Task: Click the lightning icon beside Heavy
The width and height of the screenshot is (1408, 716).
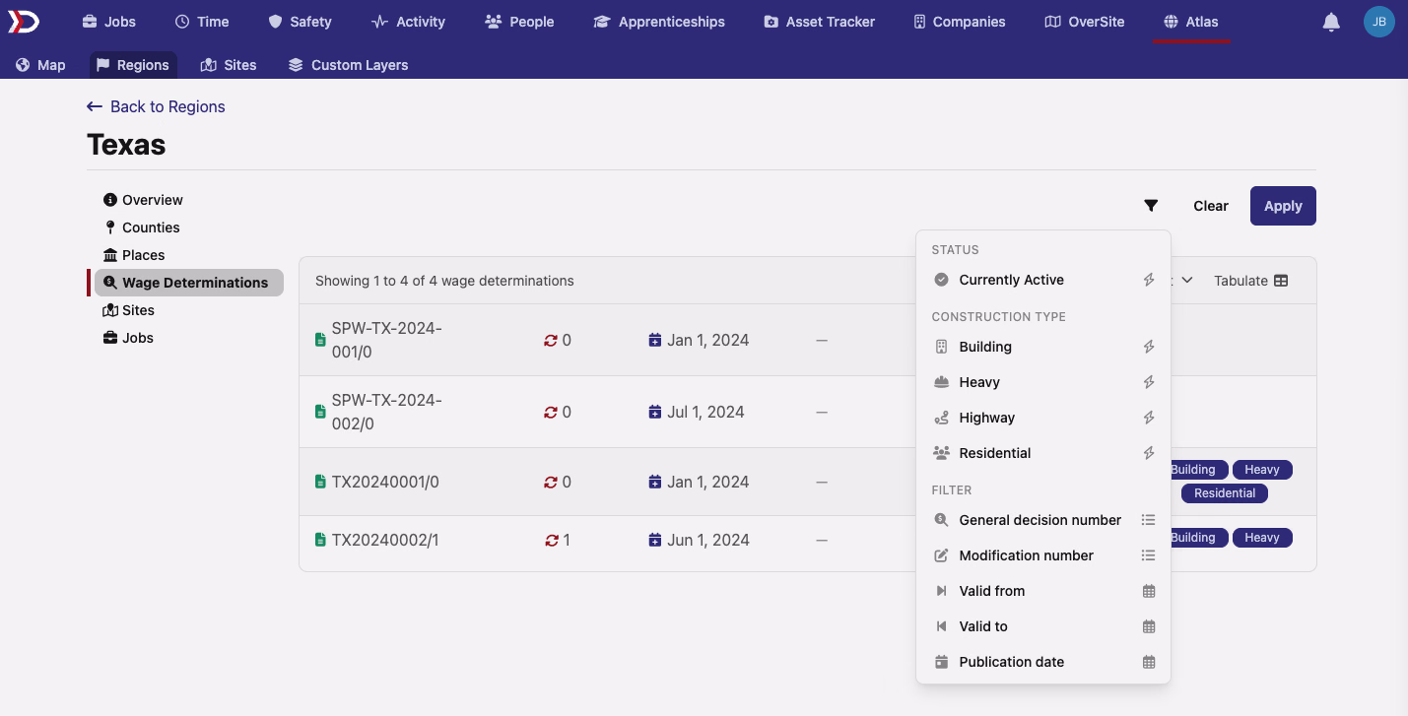Action: click(1149, 382)
